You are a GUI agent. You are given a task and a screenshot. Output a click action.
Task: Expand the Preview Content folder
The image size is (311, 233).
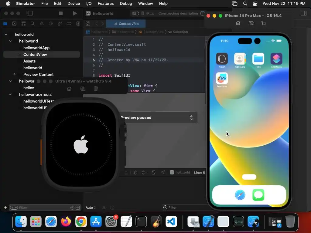pyautogui.click(x=15, y=74)
